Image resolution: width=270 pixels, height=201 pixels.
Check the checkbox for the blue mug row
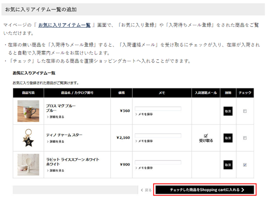click(245, 111)
